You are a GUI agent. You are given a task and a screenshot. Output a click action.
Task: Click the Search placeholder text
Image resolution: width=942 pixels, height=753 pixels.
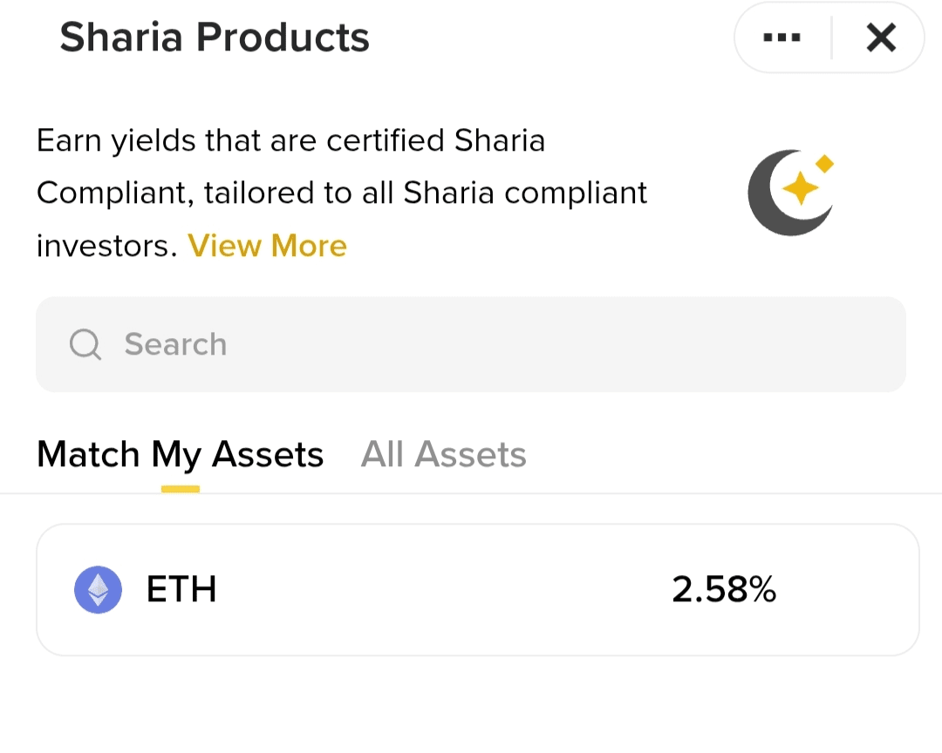click(x=175, y=344)
